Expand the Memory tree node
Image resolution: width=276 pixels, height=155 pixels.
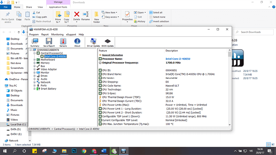tap(34, 63)
